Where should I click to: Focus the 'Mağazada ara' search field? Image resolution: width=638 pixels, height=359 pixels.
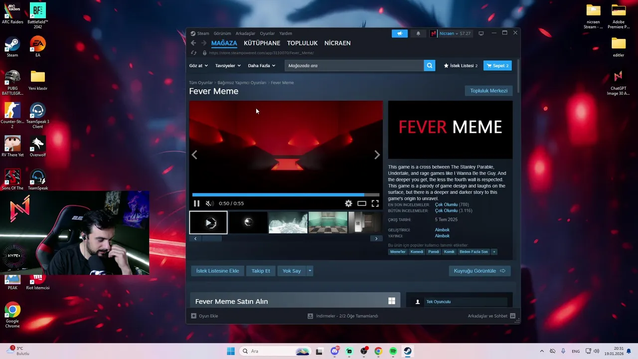point(354,65)
